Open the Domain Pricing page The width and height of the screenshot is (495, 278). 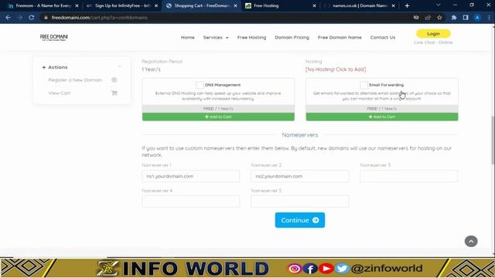click(292, 37)
